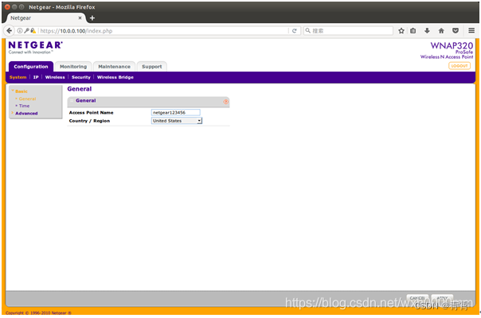This screenshot has height=318, width=481.
Task: Open the Wireless Bridge submenu item
Action: [x=115, y=77]
